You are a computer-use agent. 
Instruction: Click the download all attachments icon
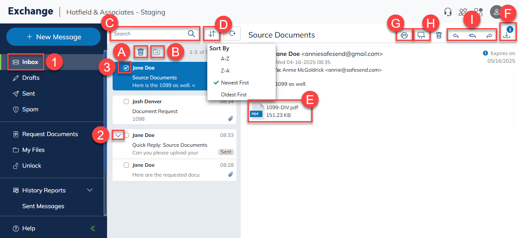pyautogui.click(x=507, y=35)
